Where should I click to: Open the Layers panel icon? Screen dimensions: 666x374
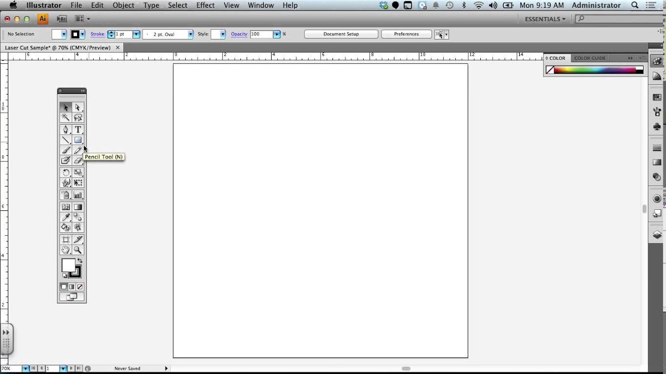click(657, 235)
